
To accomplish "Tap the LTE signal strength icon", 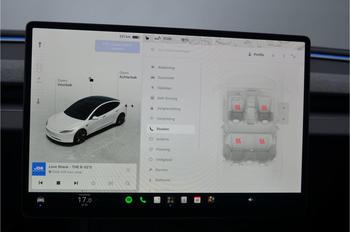I will click(293, 56).
